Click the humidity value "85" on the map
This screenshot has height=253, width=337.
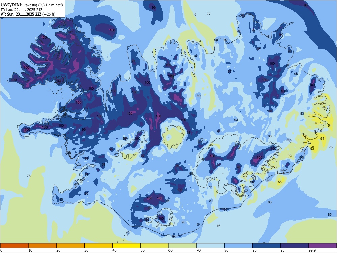pyautogui.click(x=330, y=214)
